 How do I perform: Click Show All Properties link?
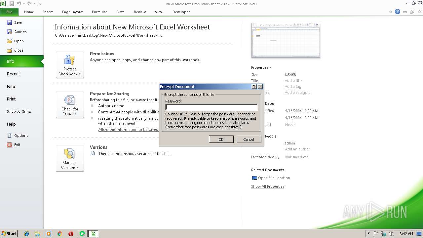coord(268,186)
